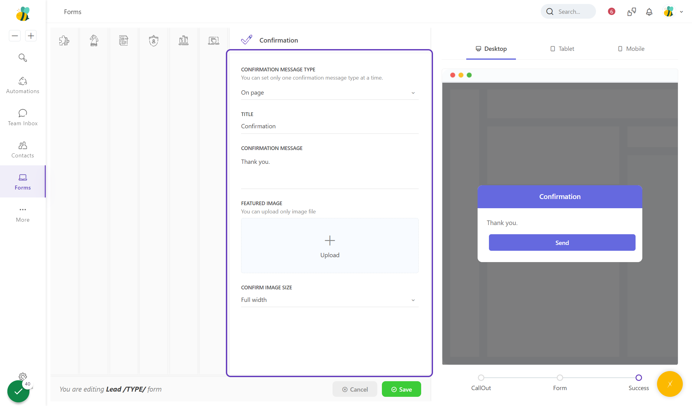The height and width of the screenshot is (406, 692).
Task: Open the red badge showing 6
Action: (x=611, y=12)
